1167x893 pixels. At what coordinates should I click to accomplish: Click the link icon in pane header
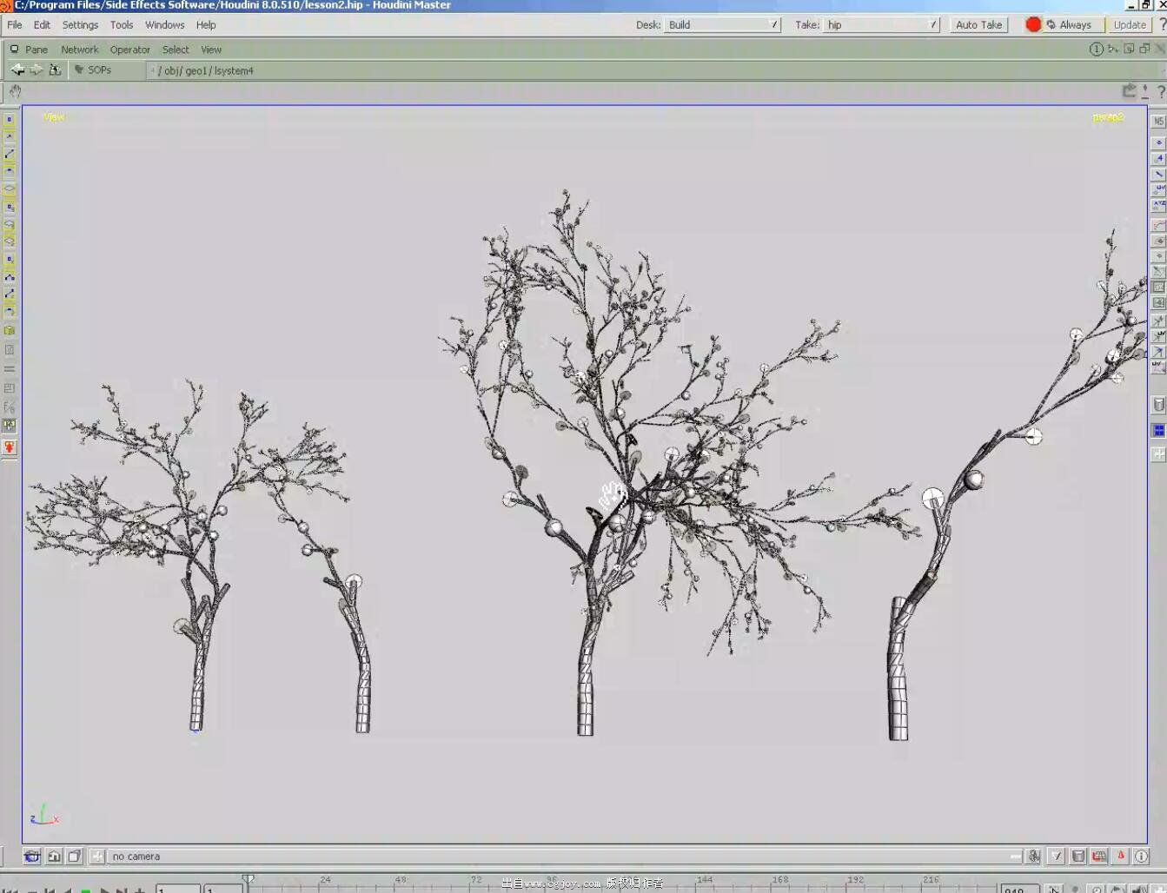pos(1113,49)
